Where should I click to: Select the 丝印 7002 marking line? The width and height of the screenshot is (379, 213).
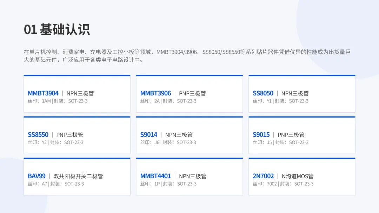283,184
